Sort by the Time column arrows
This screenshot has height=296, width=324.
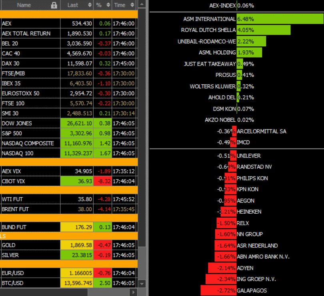pyautogui.click(x=132, y=5)
